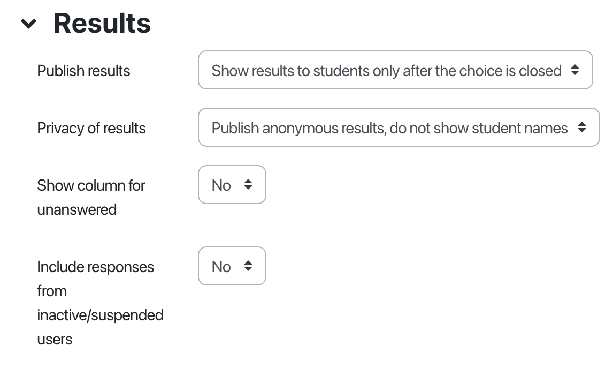Click the Privacy of results field label
Image resolution: width=613 pixels, height=376 pixels.
(91, 128)
